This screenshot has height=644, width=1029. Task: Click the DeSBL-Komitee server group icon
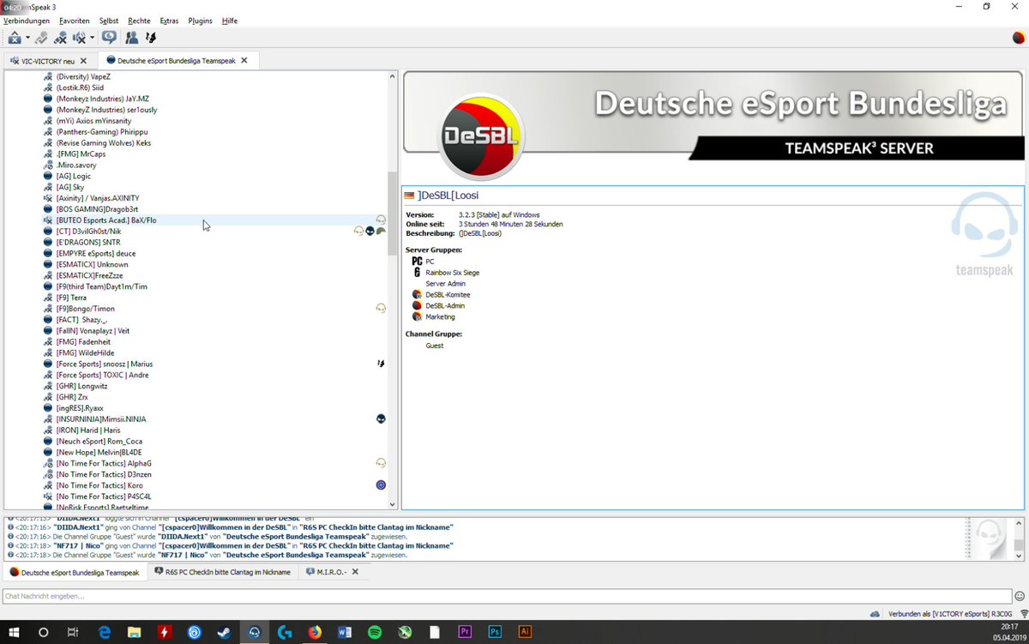click(417, 295)
